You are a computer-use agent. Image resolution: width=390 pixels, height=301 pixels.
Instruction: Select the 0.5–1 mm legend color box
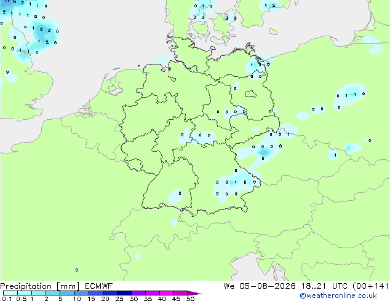coord(25,293)
